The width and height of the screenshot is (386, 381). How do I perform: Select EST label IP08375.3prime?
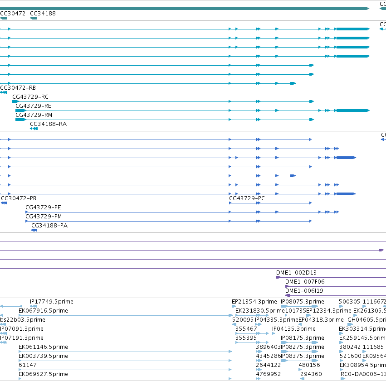click(x=303, y=356)
